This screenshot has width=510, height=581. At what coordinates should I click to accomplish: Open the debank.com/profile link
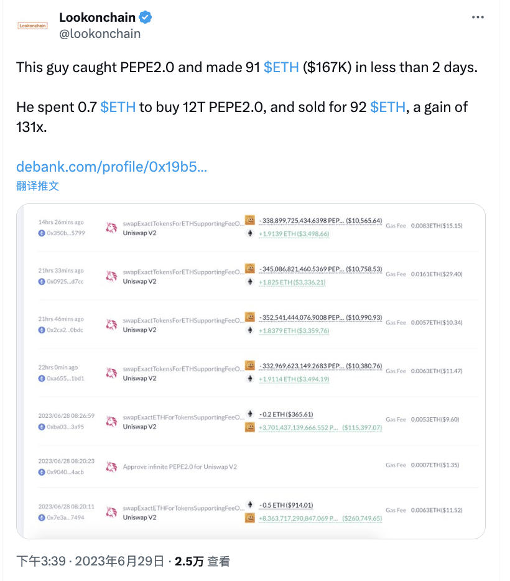point(111,166)
